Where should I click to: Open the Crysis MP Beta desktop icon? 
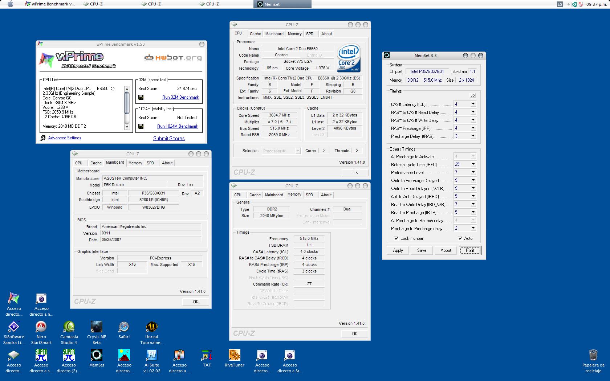(97, 327)
